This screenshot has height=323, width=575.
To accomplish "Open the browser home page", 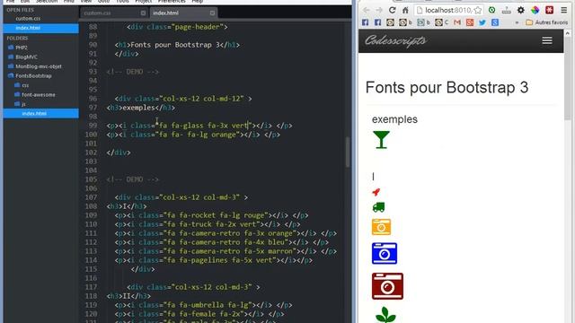I will [x=405, y=10].
